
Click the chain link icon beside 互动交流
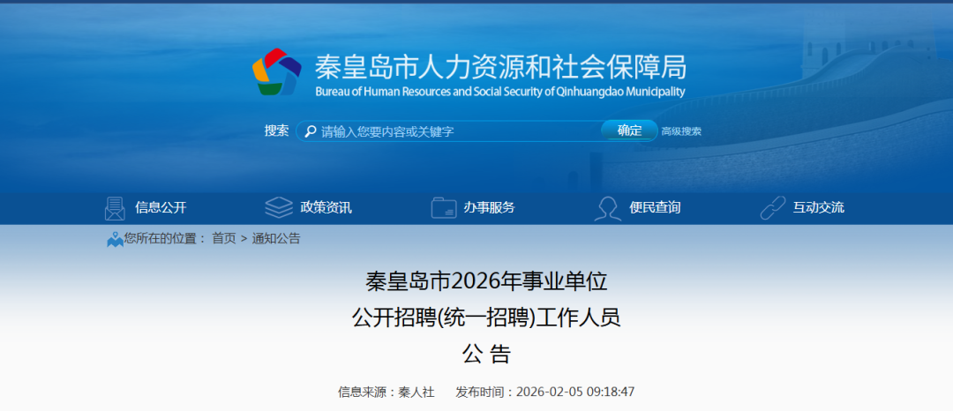772,208
